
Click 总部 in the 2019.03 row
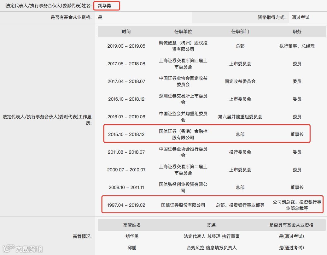pyautogui.click(x=240, y=46)
